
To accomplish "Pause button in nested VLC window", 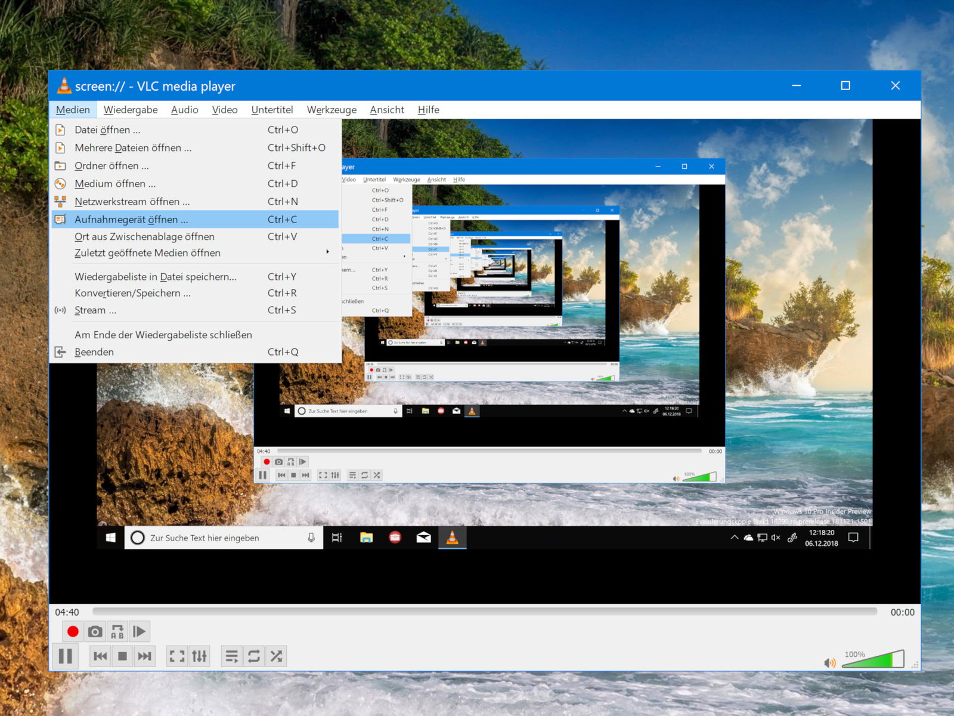I will coord(262,475).
